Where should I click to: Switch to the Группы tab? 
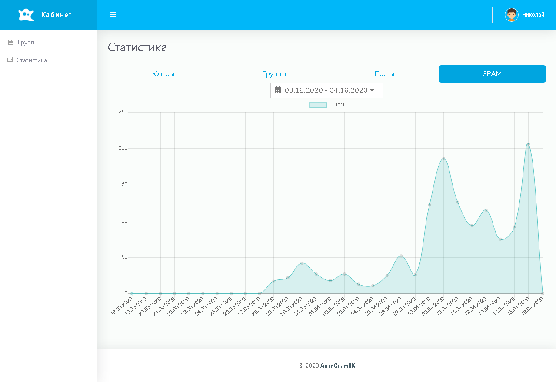274,74
